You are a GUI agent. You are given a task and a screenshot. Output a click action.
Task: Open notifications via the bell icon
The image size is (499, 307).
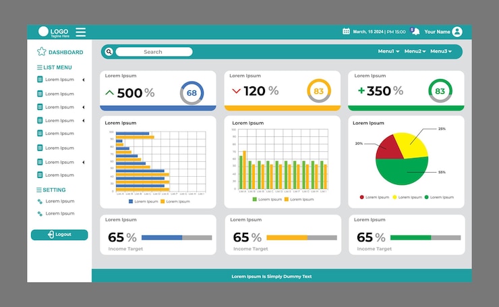(x=415, y=31)
